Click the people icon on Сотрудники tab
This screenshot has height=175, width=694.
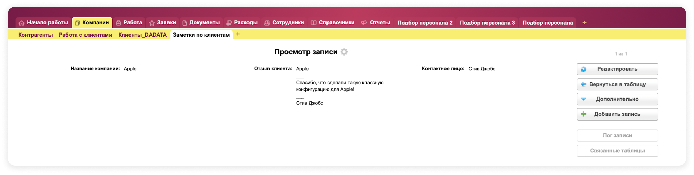pos(267,23)
